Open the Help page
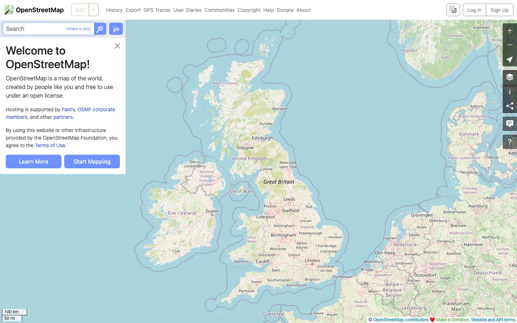 point(269,10)
